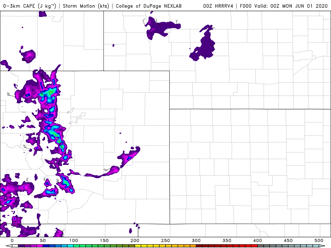Click the 'F000' forecast hour label
Image resolution: width=331 pixels, height=248 pixels.
coord(246,6)
